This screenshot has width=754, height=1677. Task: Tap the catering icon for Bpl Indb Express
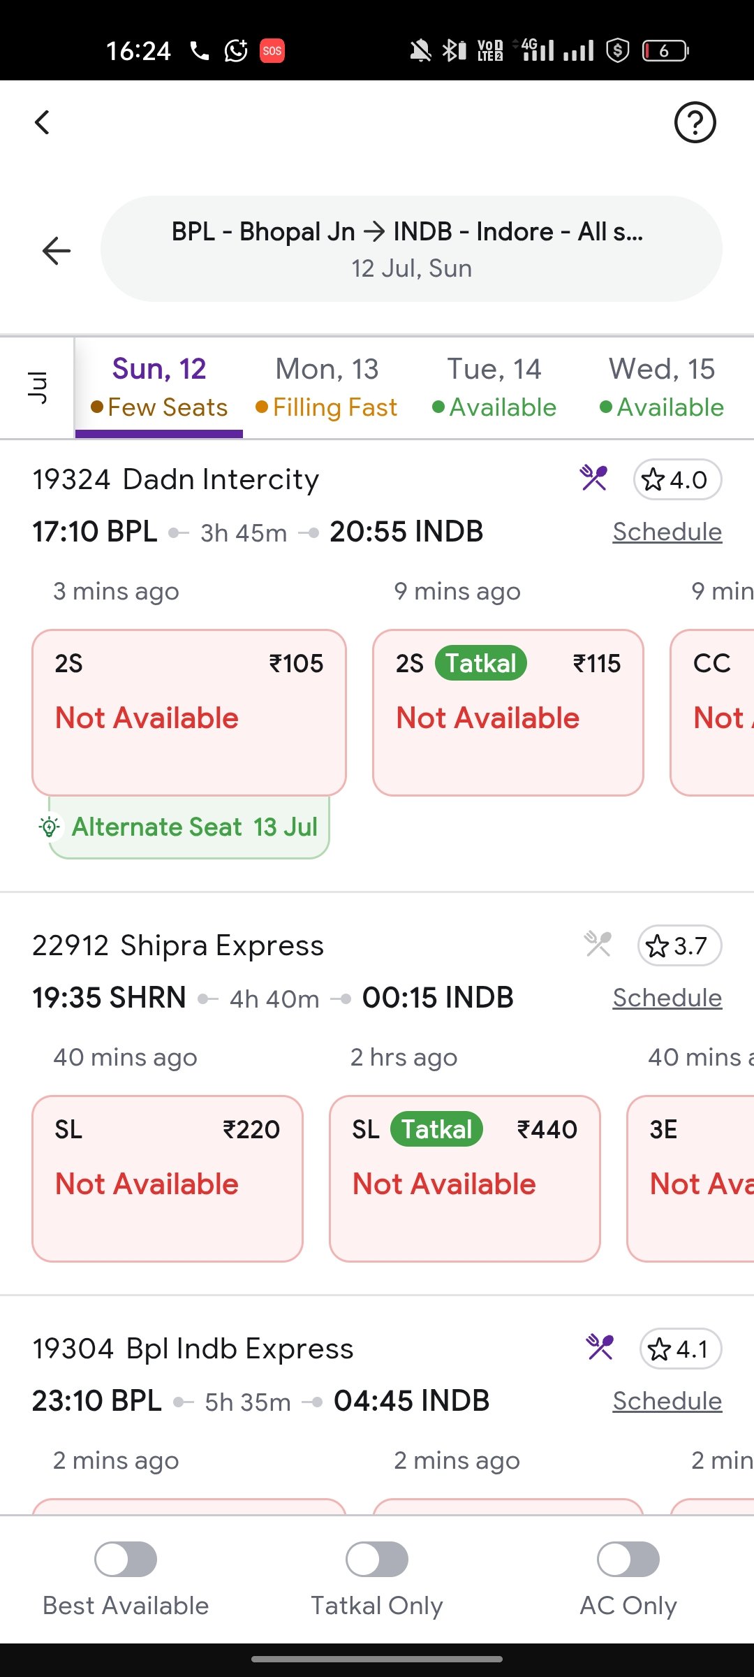tap(600, 1347)
